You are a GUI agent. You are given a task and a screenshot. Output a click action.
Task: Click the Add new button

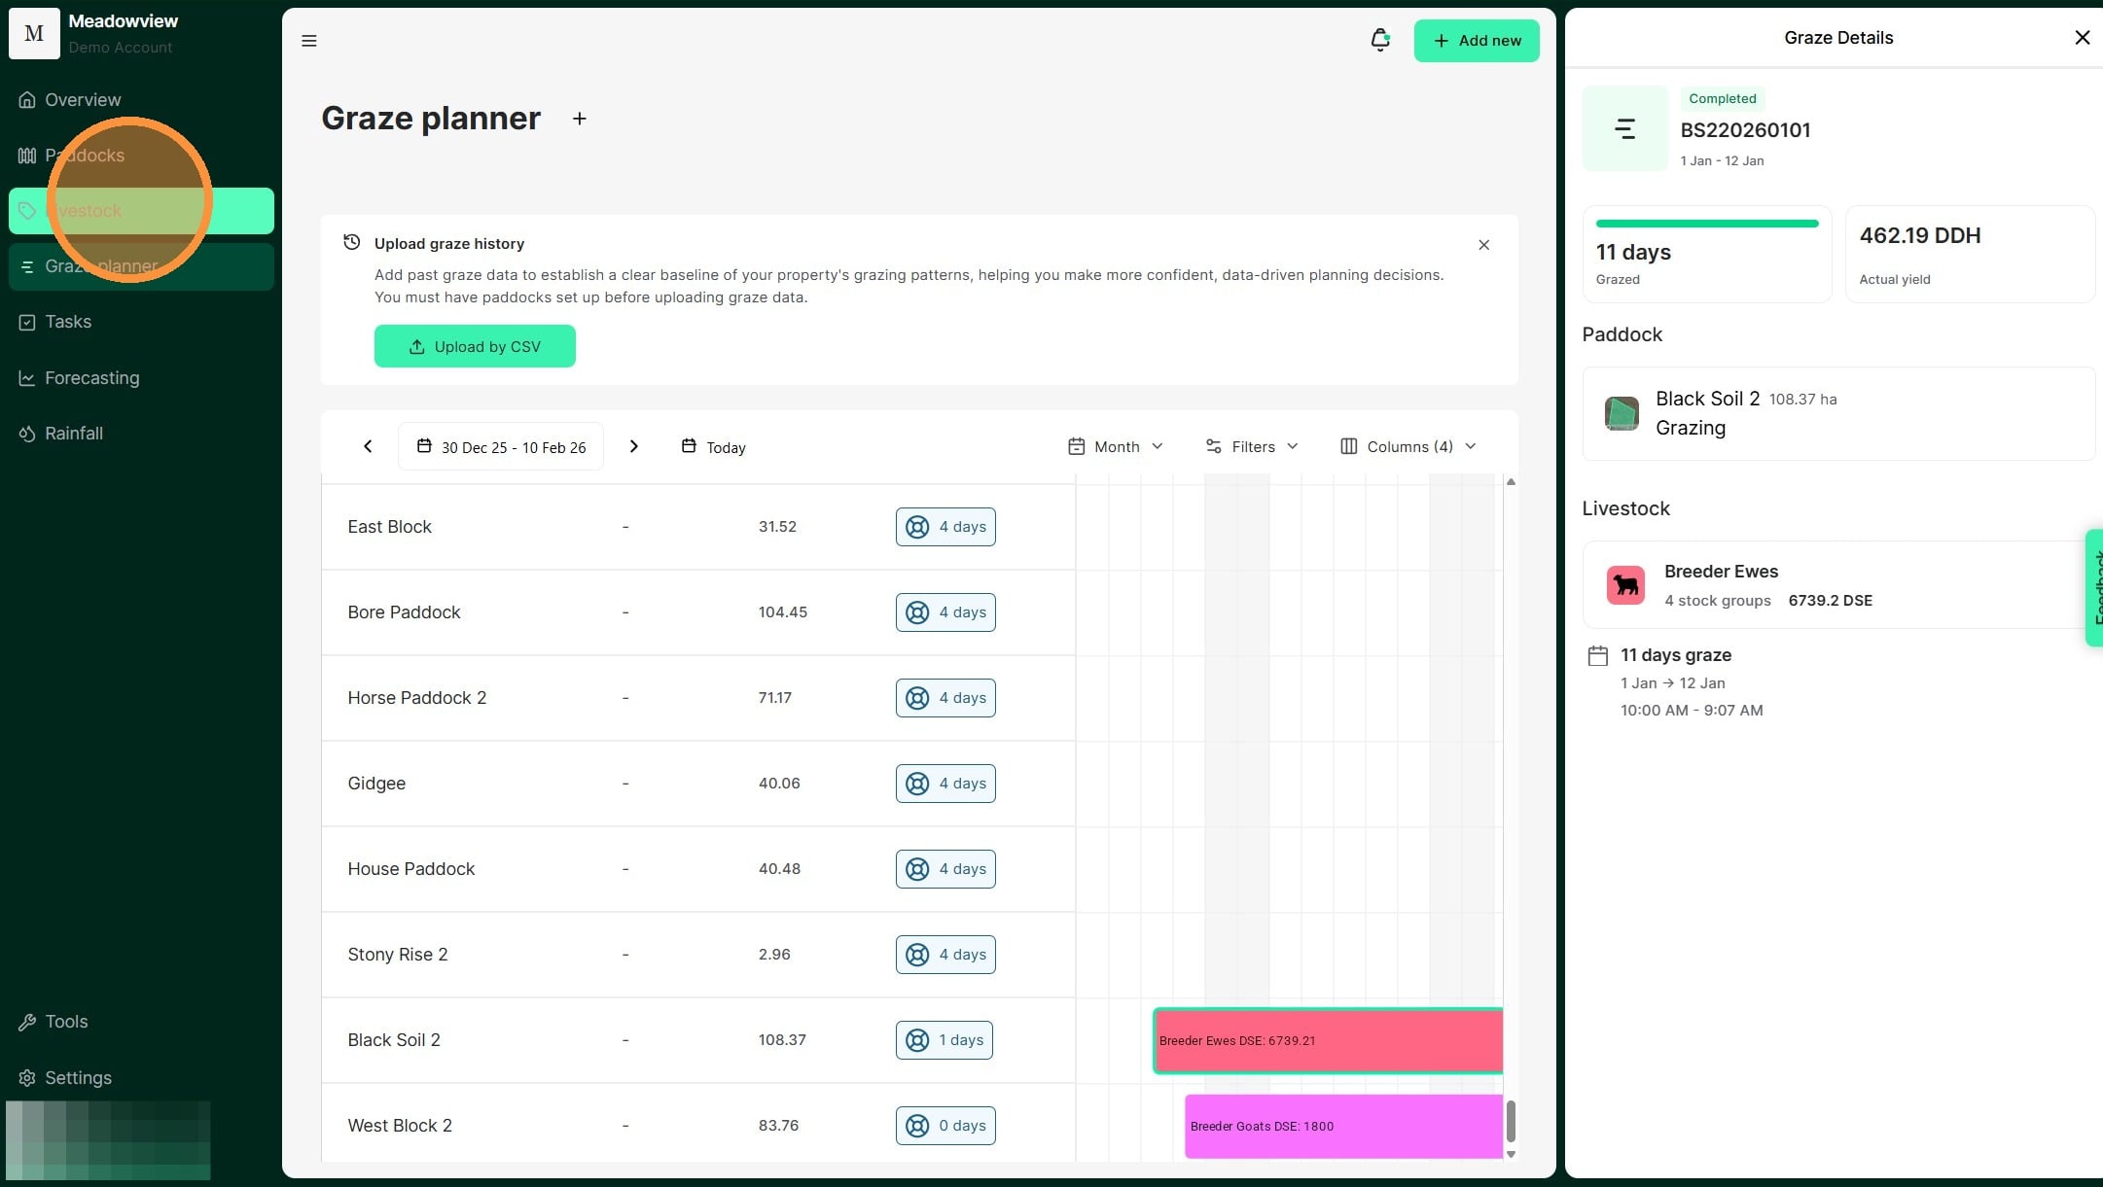coord(1476,41)
